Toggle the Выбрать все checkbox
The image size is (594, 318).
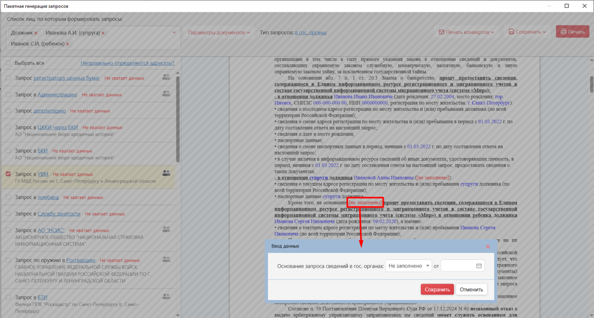[x=9, y=63]
